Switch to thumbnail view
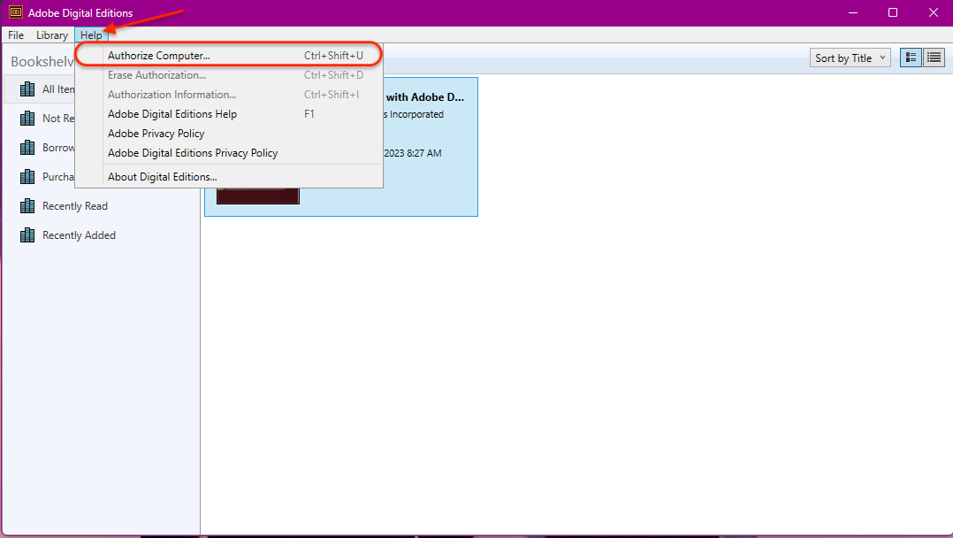The width and height of the screenshot is (953, 538). [x=911, y=58]
